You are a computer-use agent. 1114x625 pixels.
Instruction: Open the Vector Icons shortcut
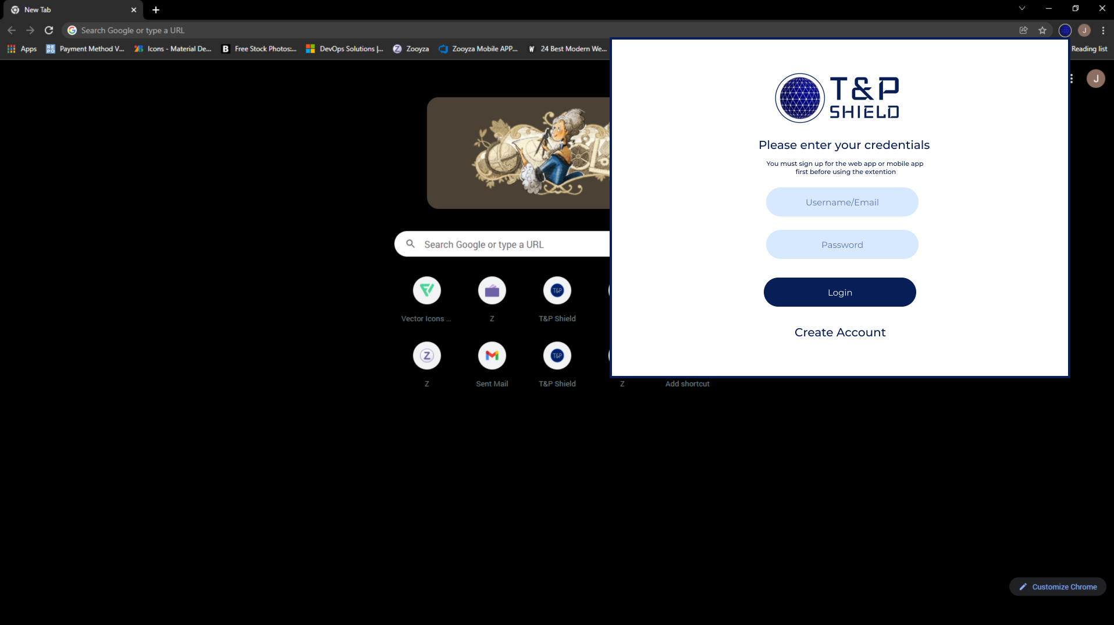[426, 290]
